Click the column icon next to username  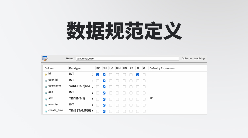46,86
